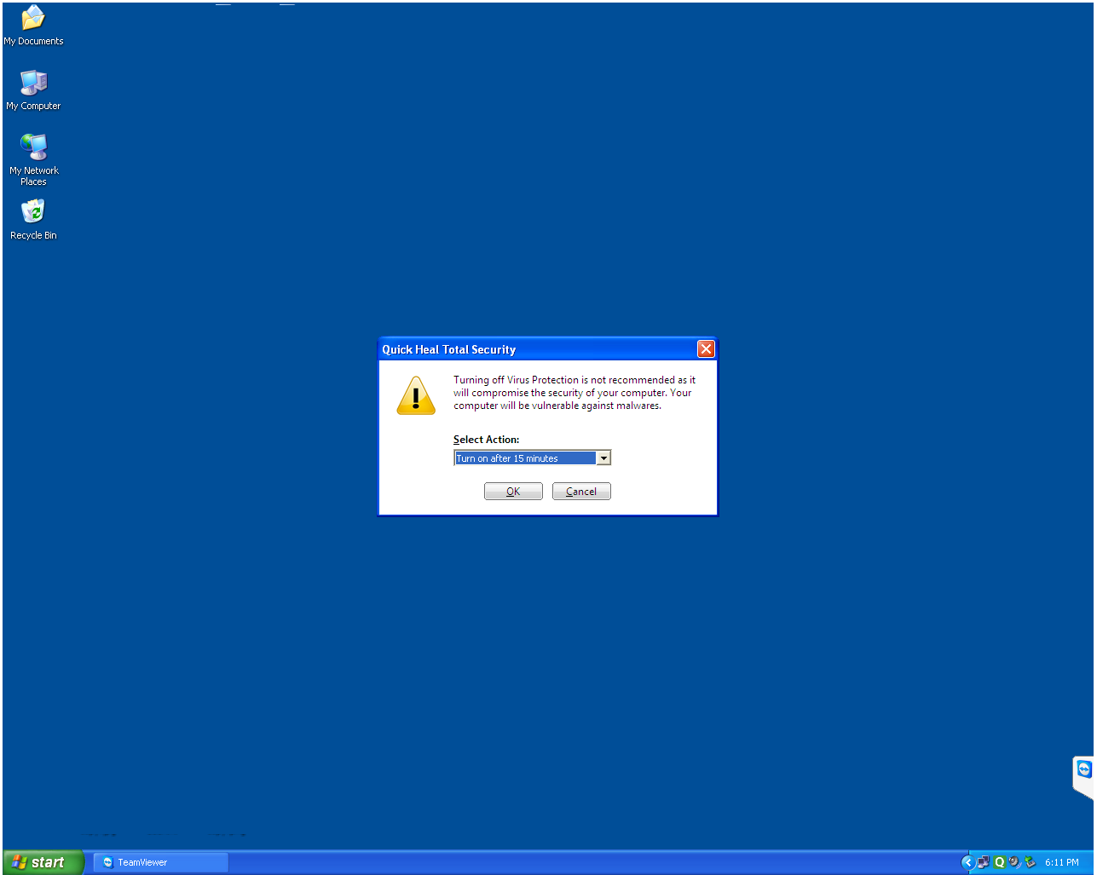Open the My Documents desktop icon

33,19
